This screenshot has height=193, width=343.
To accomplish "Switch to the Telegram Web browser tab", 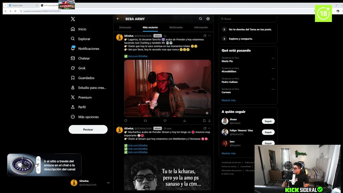I will [x=23, y=5].
